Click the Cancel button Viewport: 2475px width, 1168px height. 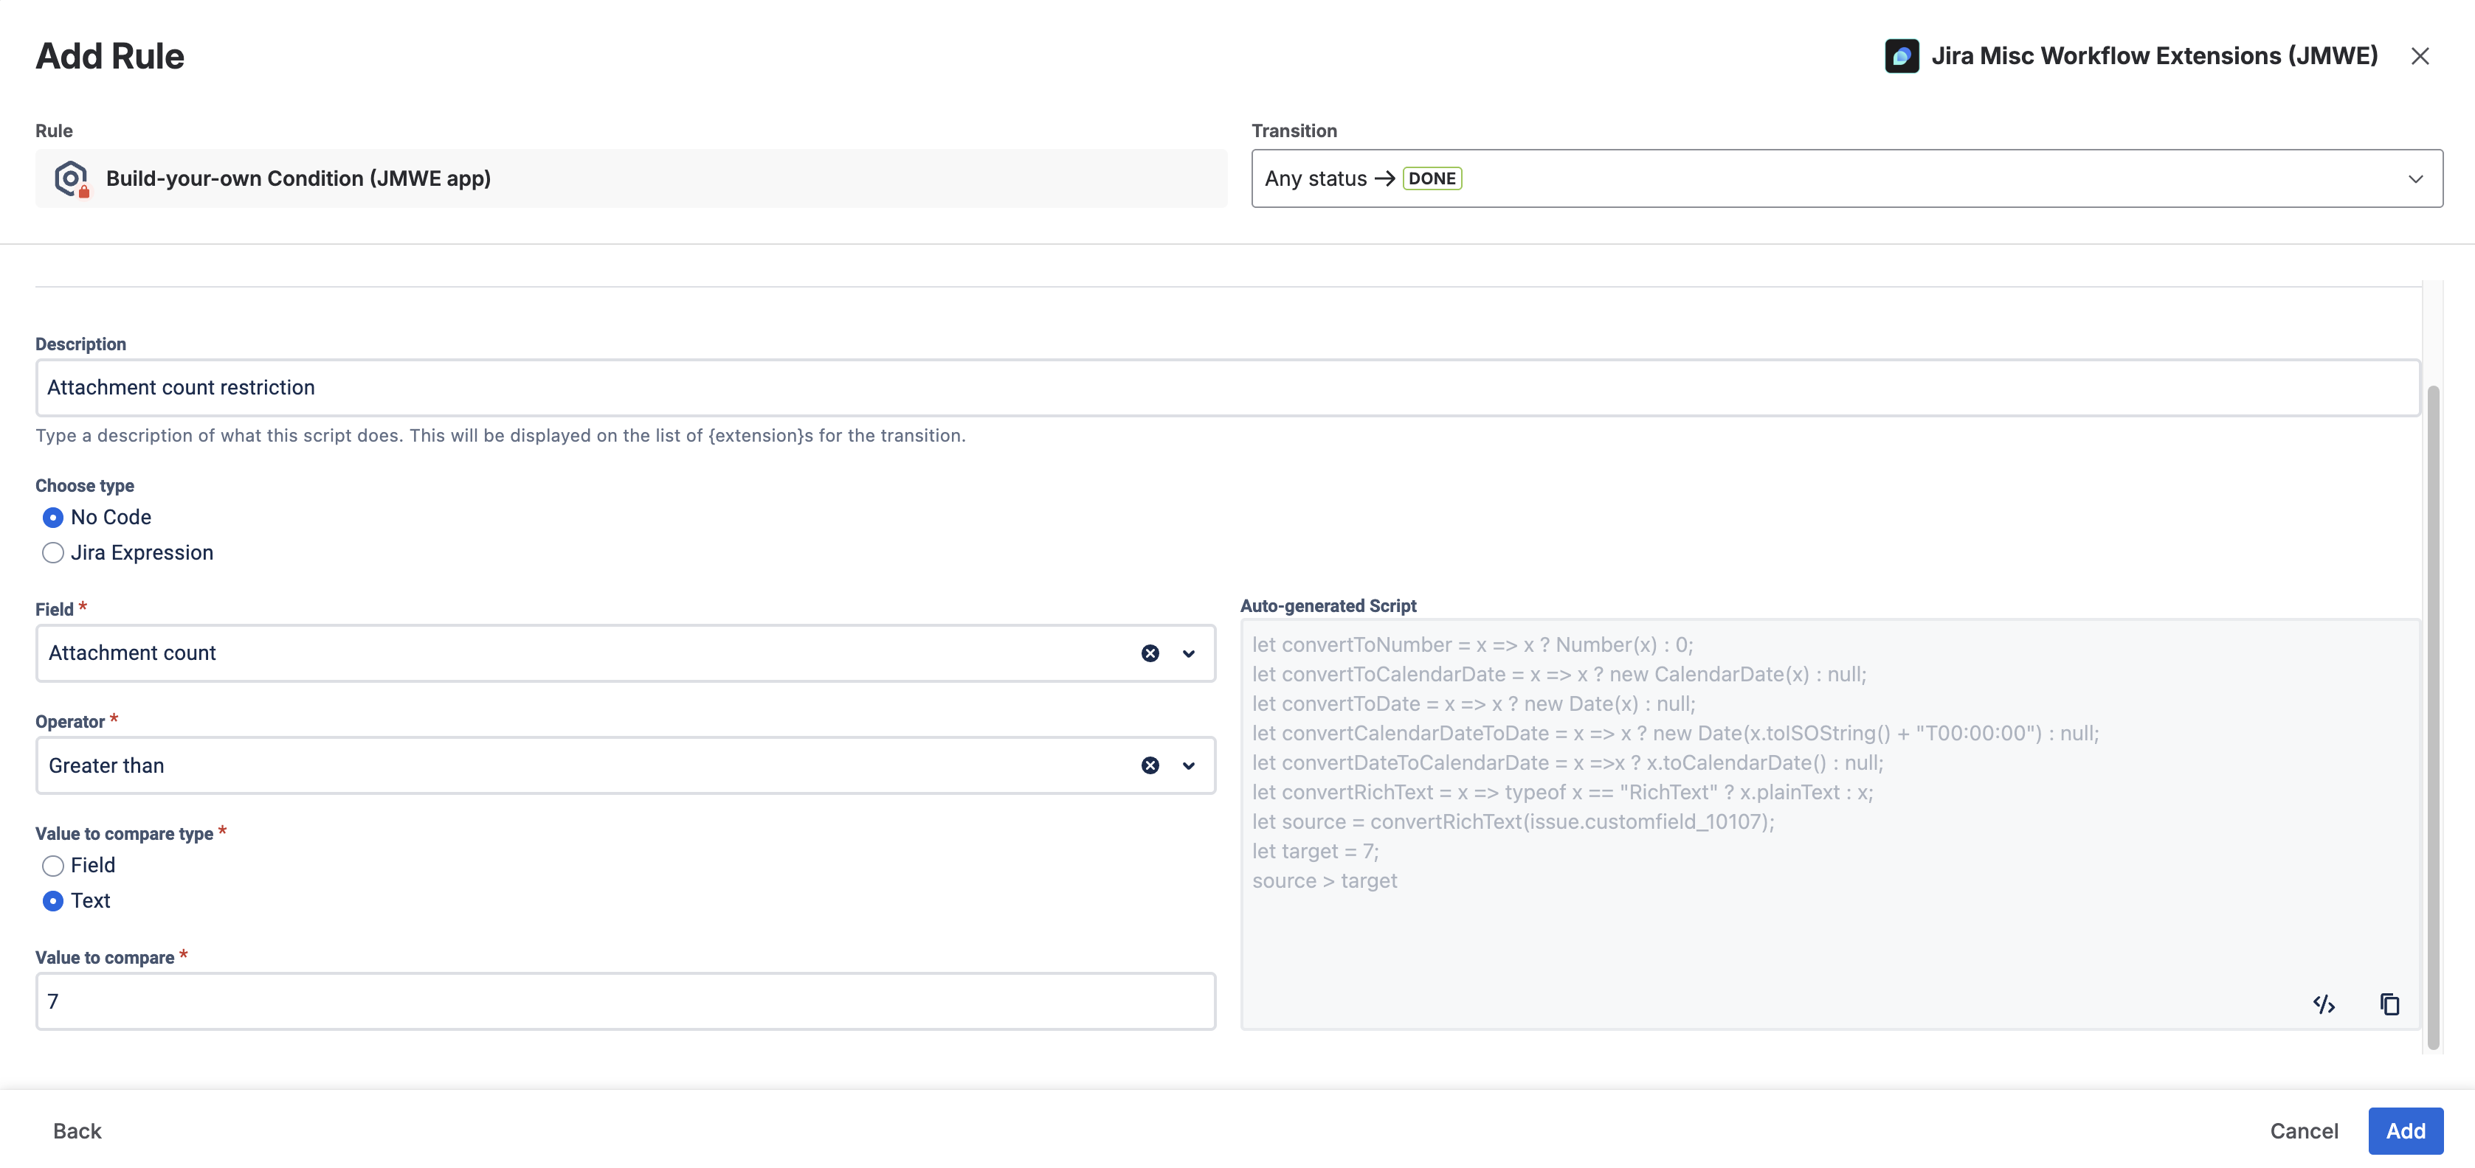point(2304,1130)
